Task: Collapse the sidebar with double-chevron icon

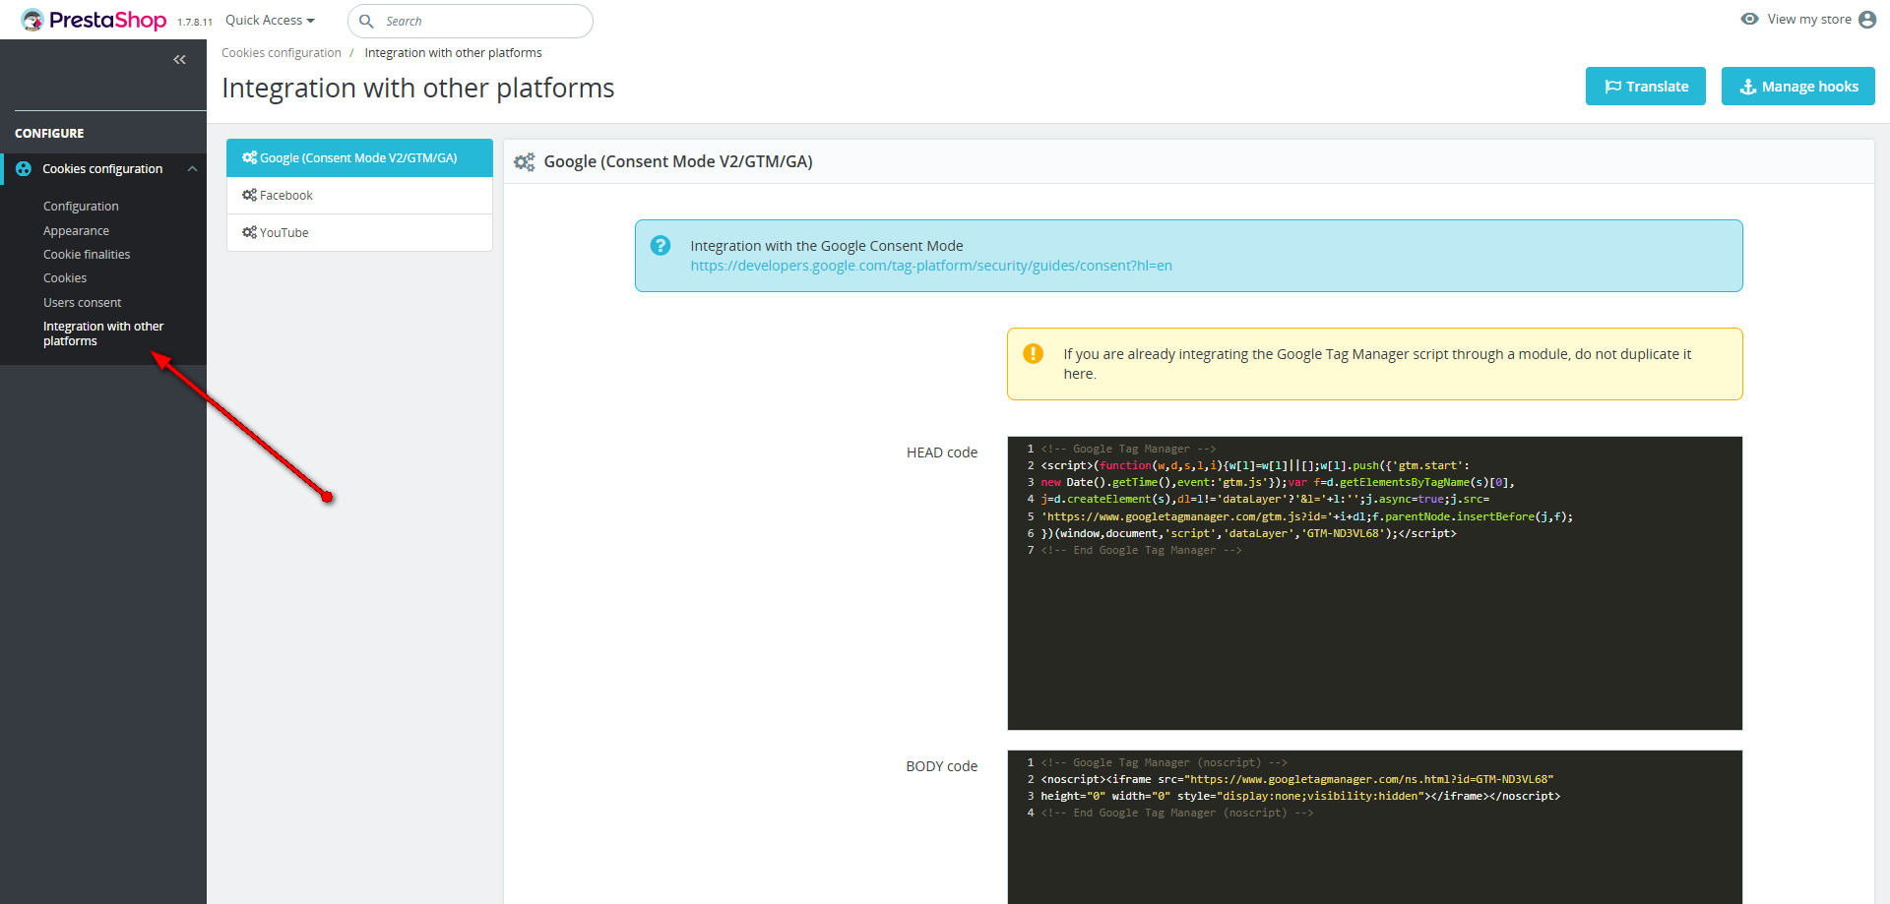Action: click(179, 60)
